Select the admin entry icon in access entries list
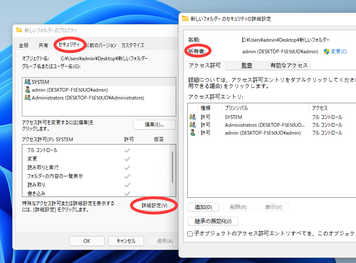The image size is (356, 263). point(193,133)
